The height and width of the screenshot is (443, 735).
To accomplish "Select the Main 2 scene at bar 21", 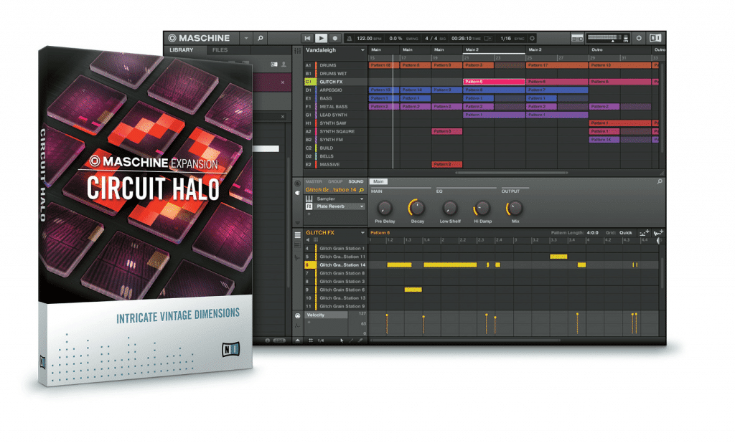I will [494, 49].
